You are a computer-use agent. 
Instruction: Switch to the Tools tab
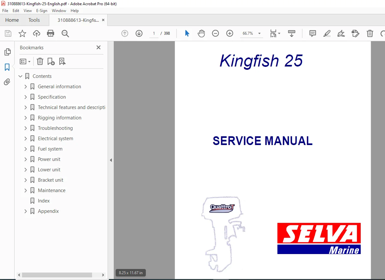(x=34, y=20)
